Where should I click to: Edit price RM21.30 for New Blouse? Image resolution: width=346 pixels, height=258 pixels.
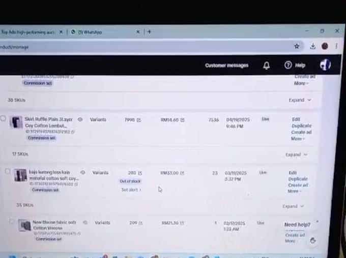182,223
